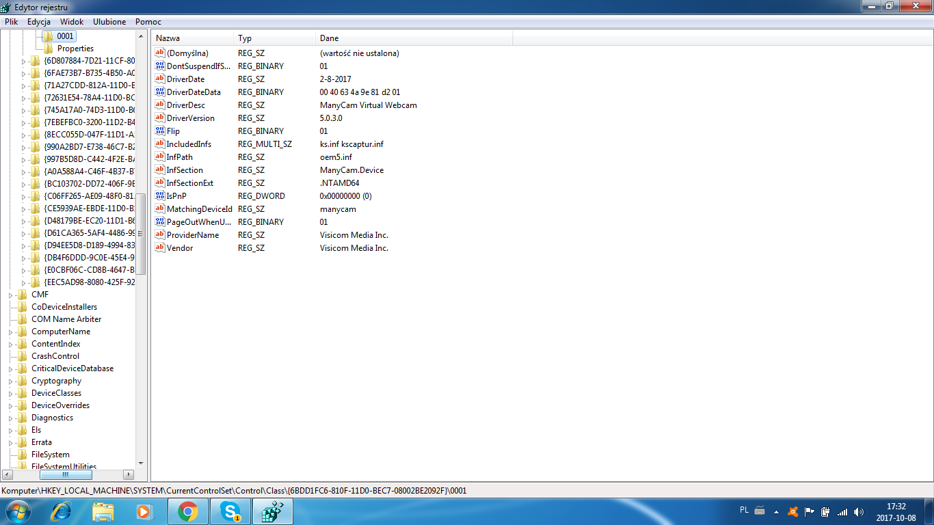
Task: Select the CoDeviceInstallers key
Action: click(64, 307)
